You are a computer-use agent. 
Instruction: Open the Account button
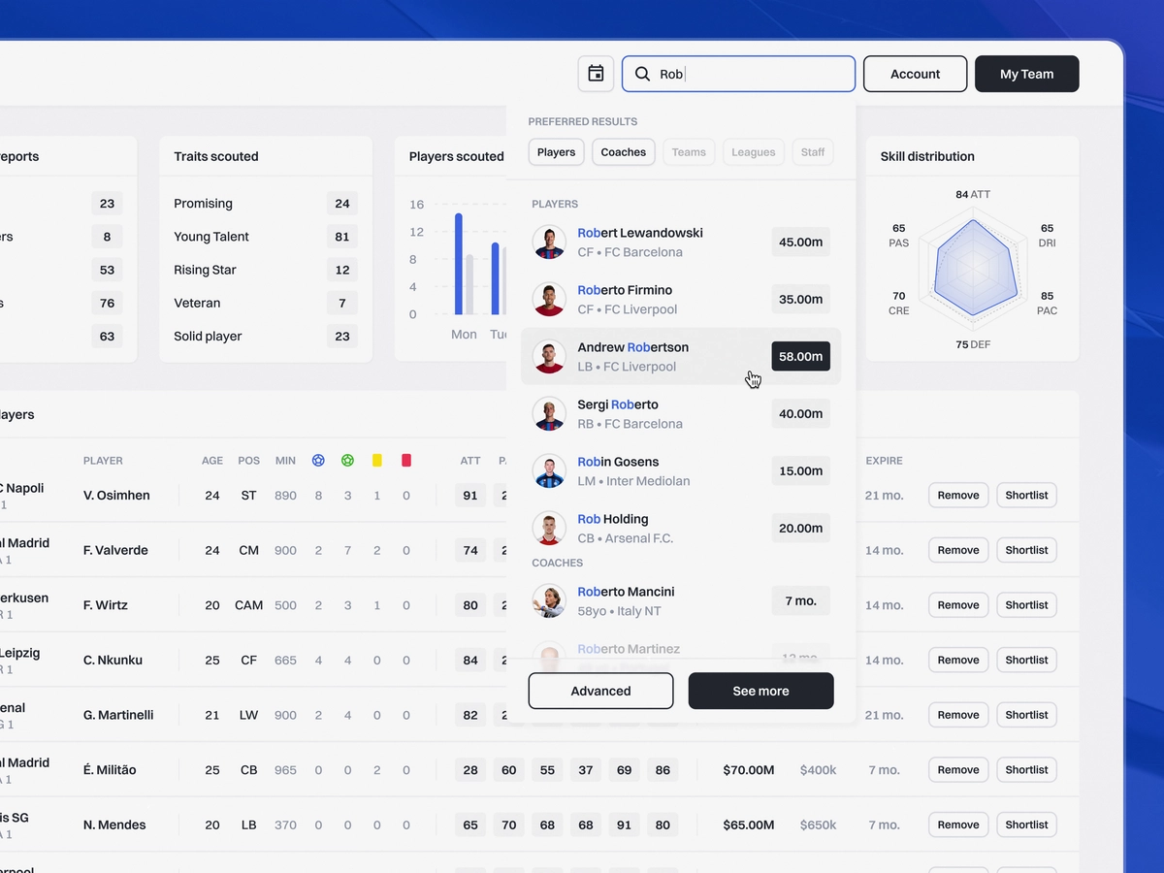pyautogui.click(x=915, y=74)
